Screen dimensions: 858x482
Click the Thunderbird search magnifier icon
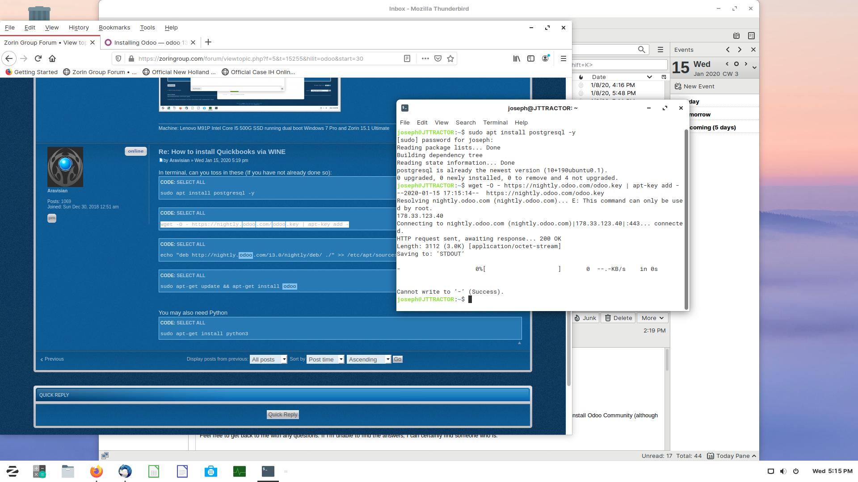pos(641,50)
